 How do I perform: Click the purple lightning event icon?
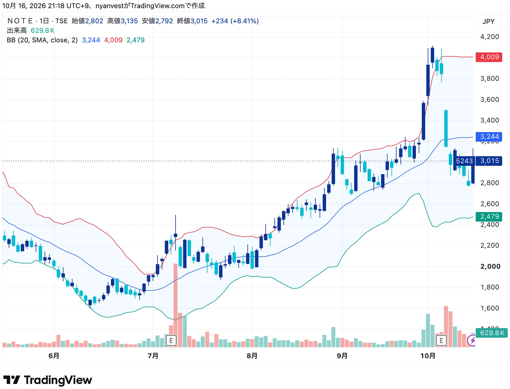point(472,341)
